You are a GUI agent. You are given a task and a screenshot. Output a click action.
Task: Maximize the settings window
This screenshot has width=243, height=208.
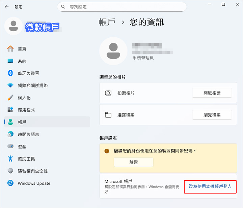(223, 4)
